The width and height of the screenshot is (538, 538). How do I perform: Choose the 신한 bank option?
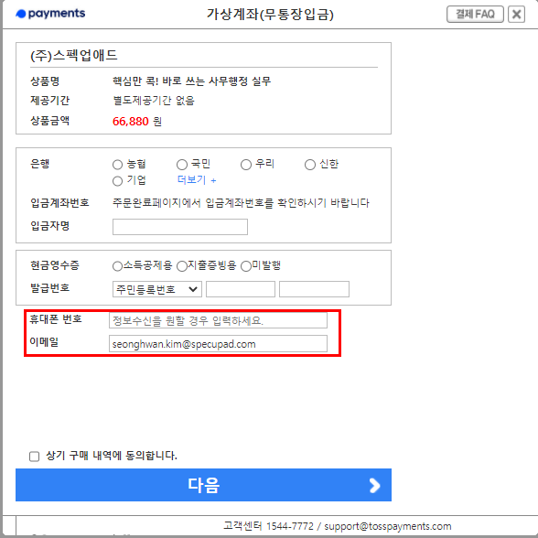coord(310,165)
